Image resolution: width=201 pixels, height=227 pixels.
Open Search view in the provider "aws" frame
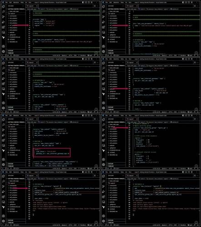pos(3,12)
